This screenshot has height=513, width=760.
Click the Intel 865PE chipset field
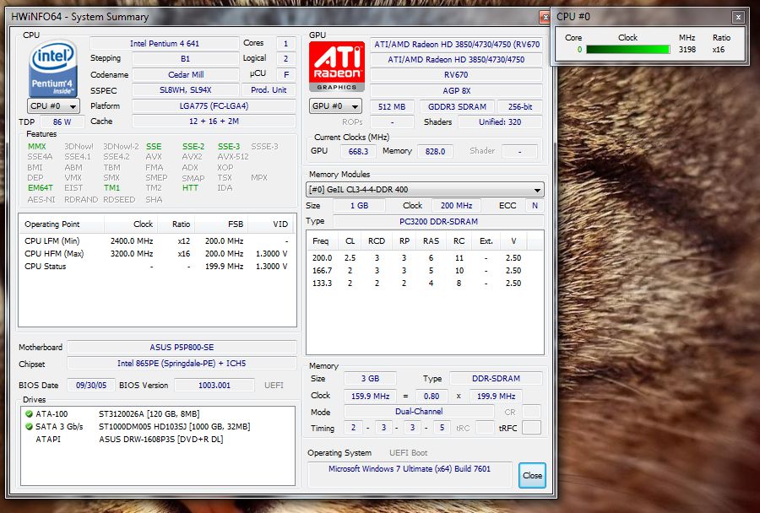(x=182, y=364)
